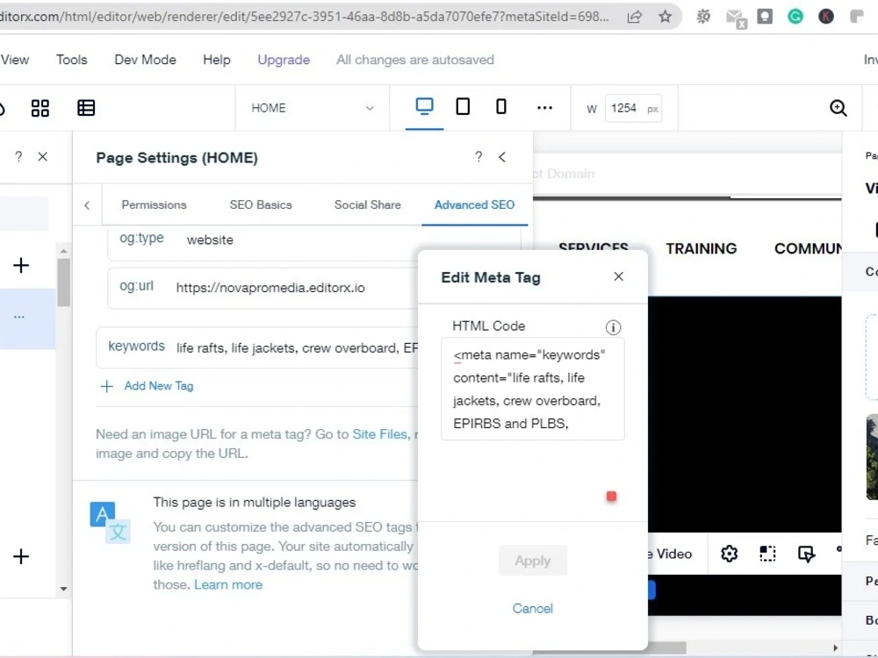Image resolution: width=878 pixels, height=658 pixels.
Task: Click the width px input field
Action: click(633, 108)
